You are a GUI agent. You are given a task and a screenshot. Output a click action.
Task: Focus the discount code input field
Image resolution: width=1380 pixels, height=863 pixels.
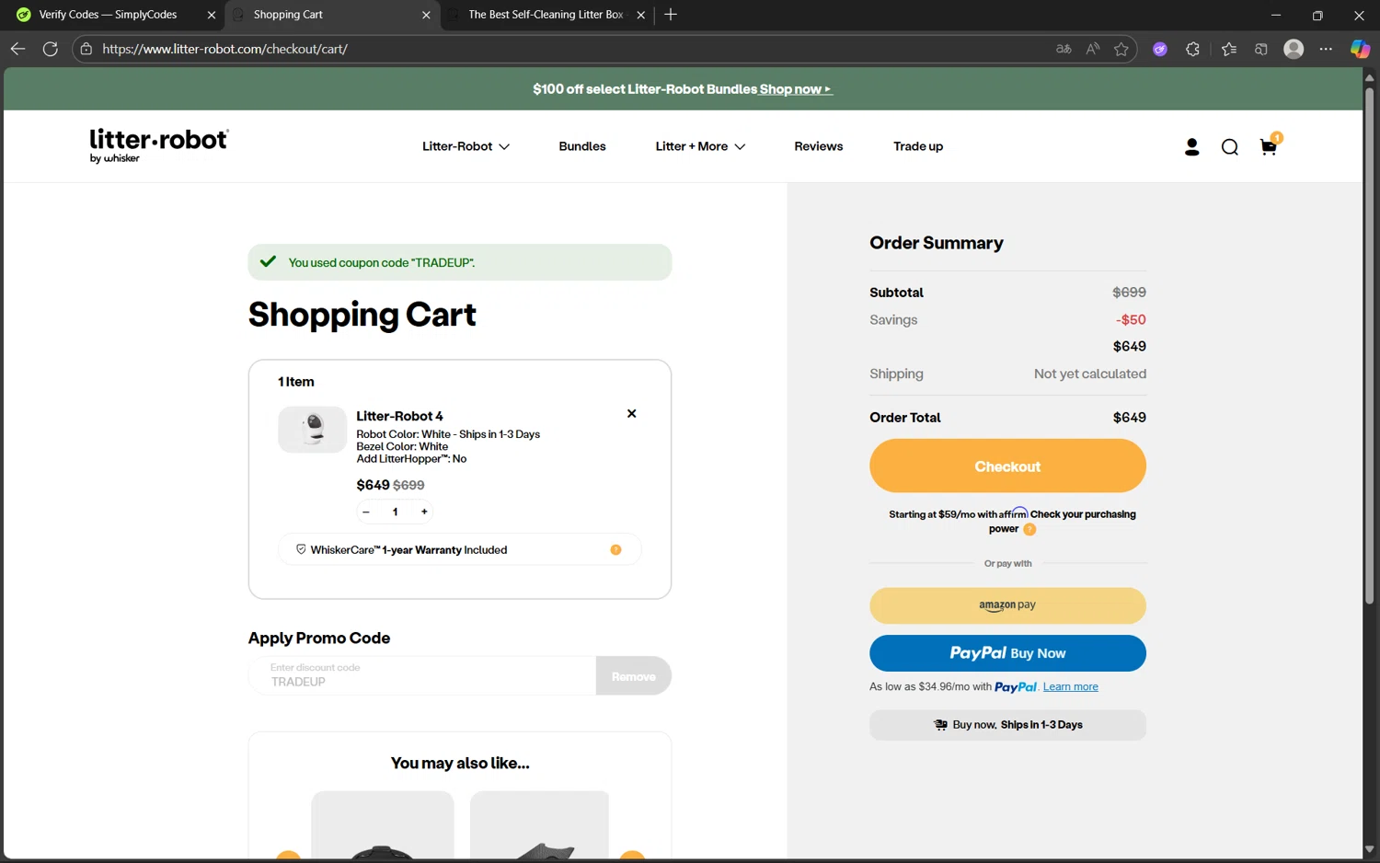[422, 676]
